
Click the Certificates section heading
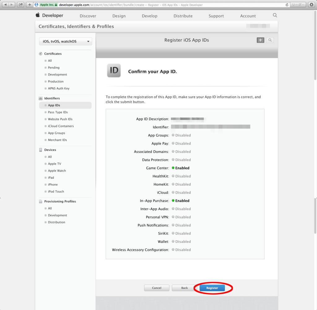53,54
